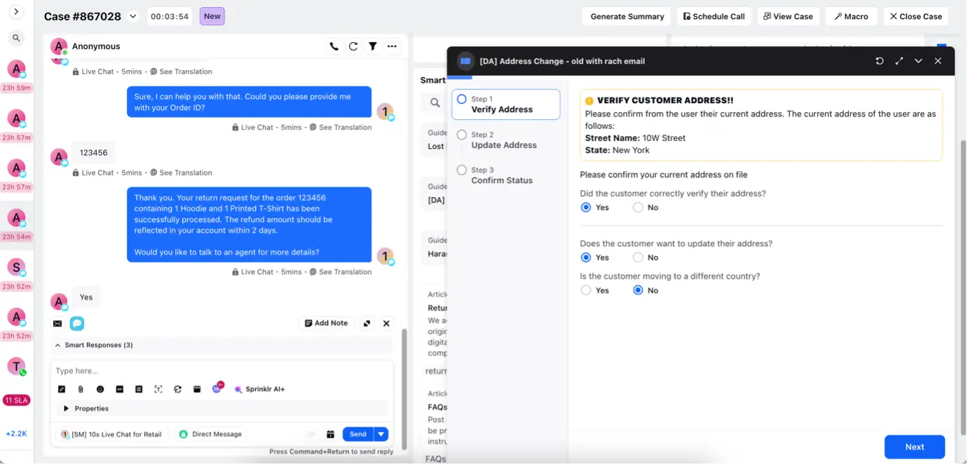The width and height of the screenshot is (970, 467).
Task: Start a phone call with the customer
Action: point(334,46)
